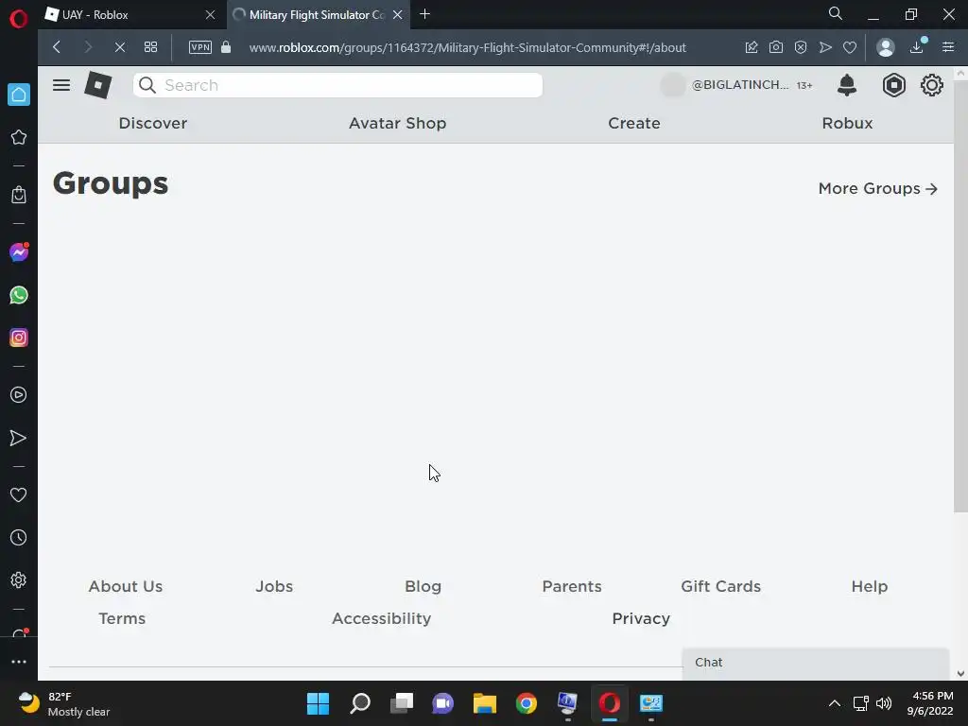This screenshot has width=968, height=726.
Task: Open the browser profile avatar icon
Action: tap(886, 47)
